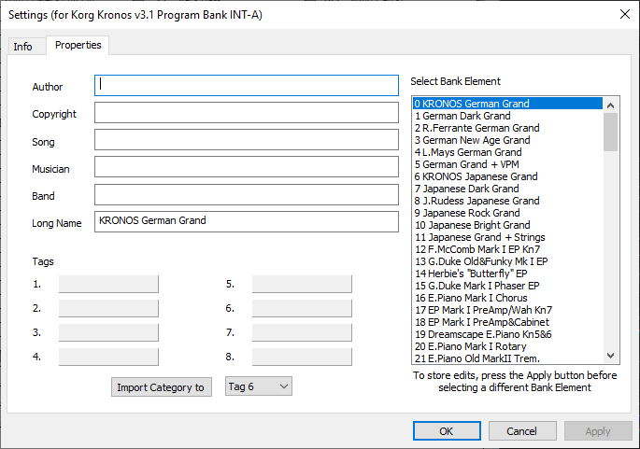This screenshot has height=449, width=640.
Task: Click the Tag 3 field
Action: pos(108,332)
